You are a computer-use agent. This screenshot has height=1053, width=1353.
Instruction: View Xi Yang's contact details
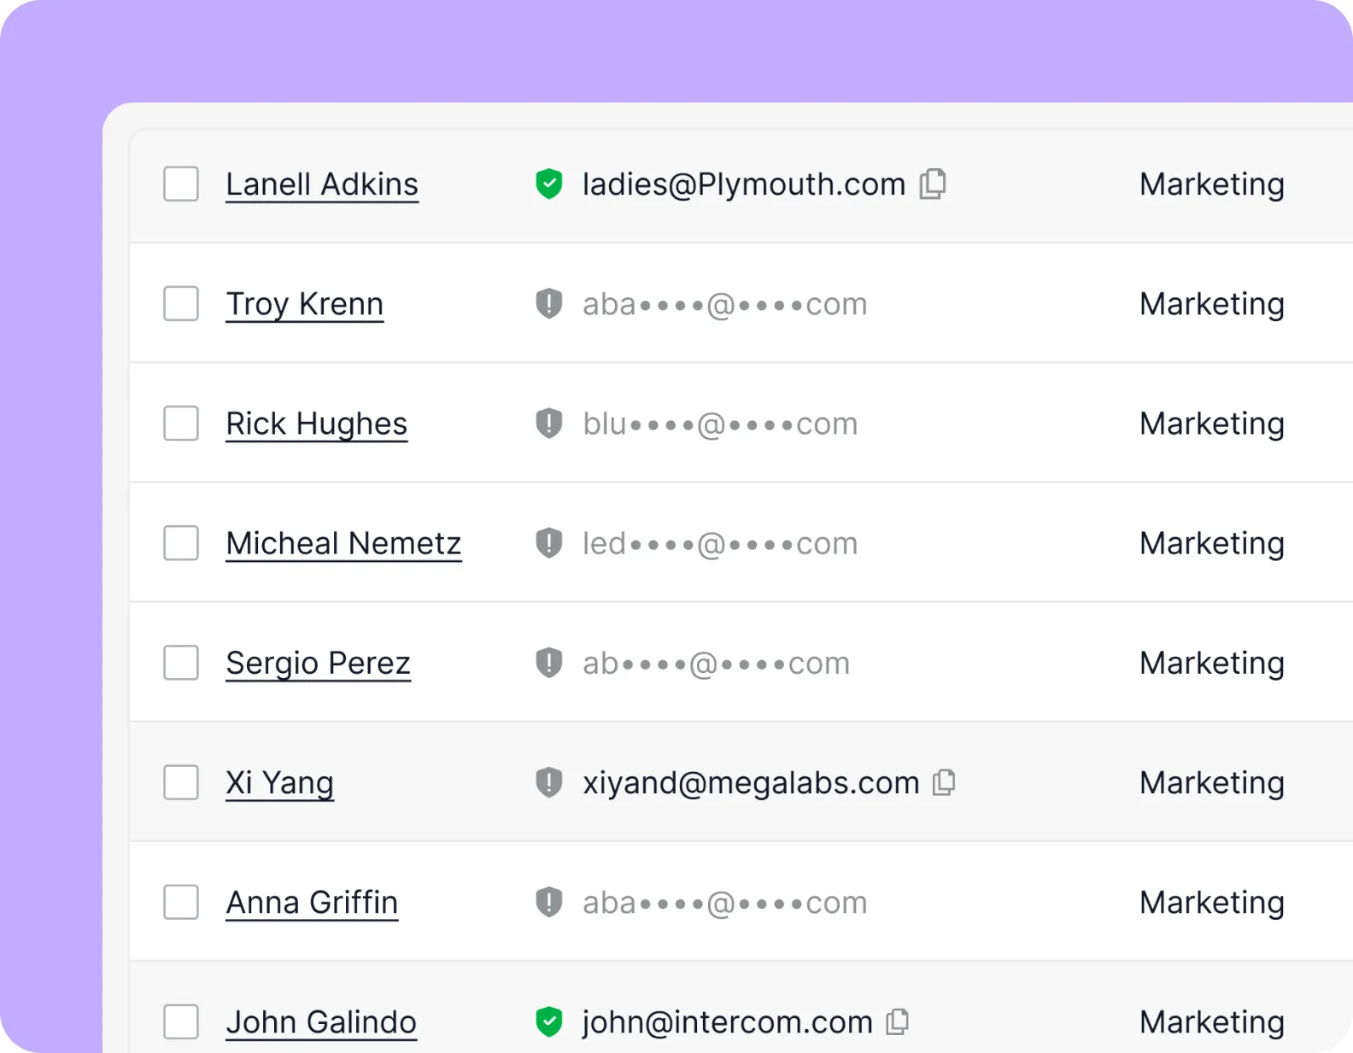point(279,783)
